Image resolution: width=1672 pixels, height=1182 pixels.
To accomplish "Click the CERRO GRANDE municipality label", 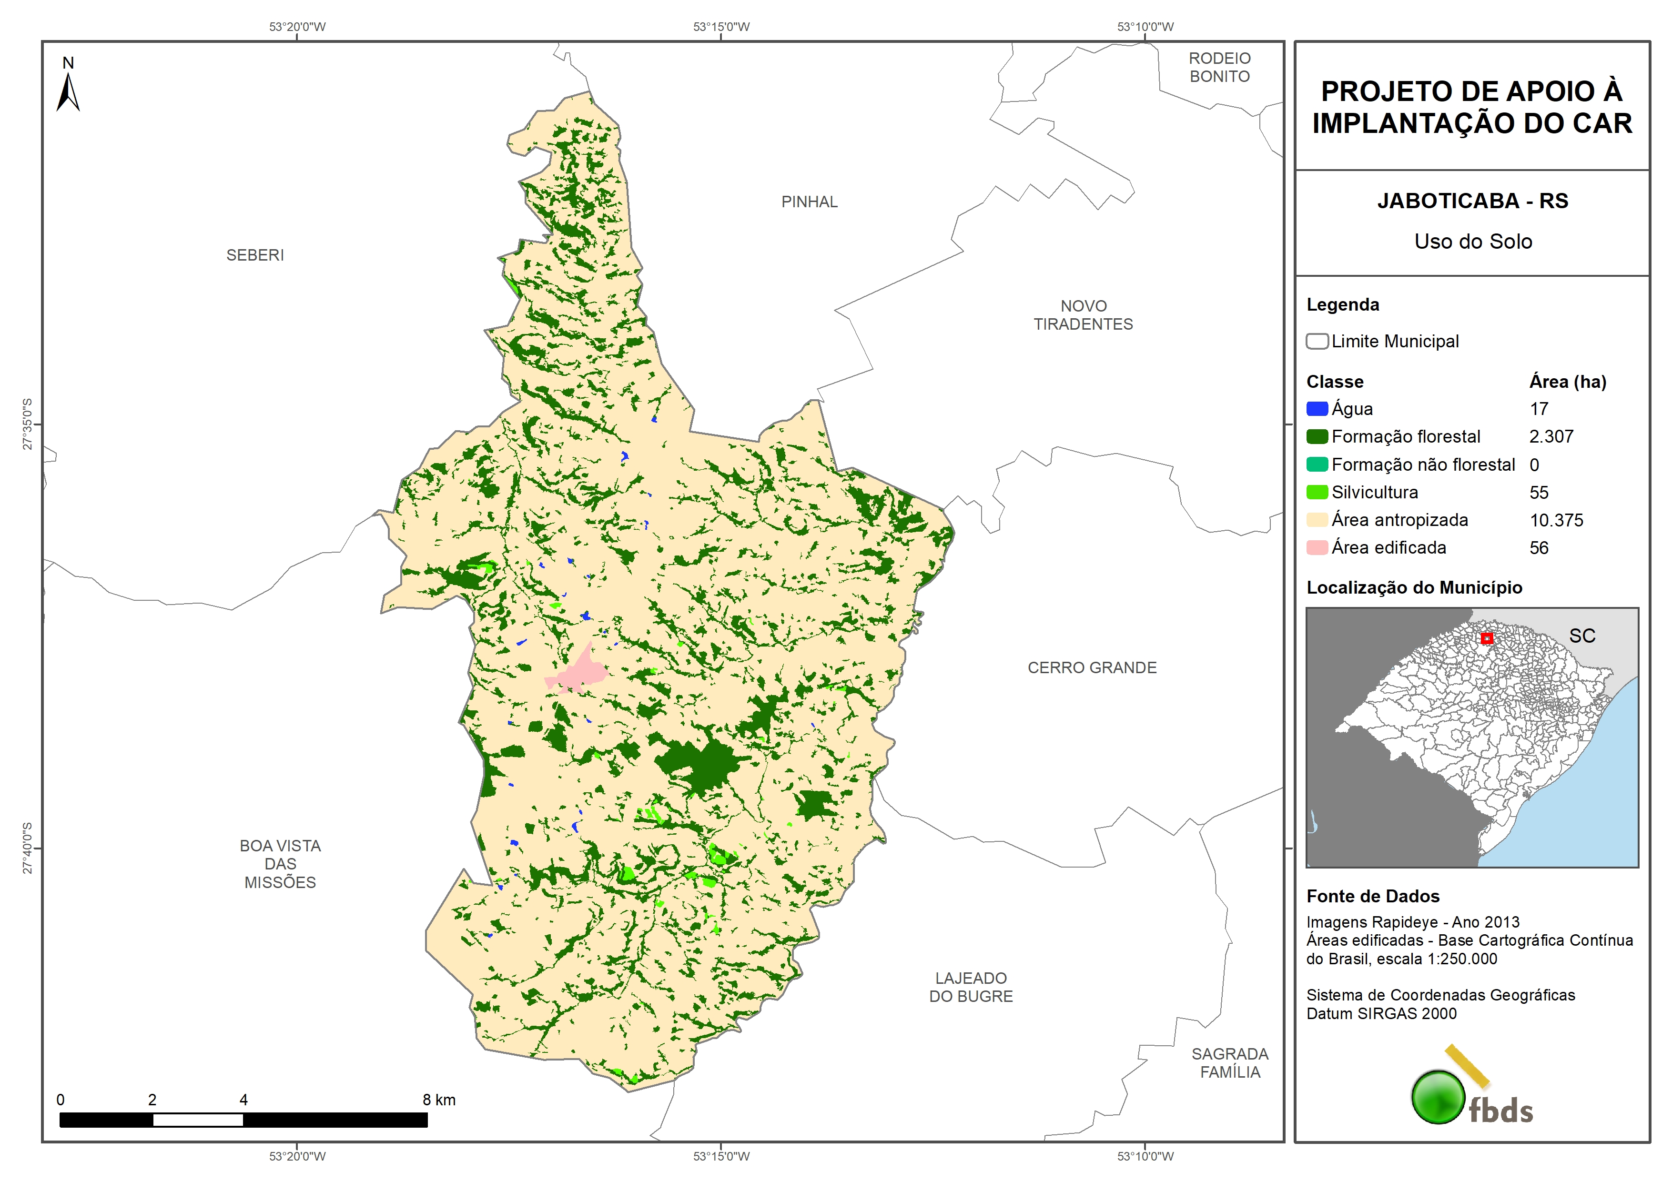I will click(x=1092, y=667).
